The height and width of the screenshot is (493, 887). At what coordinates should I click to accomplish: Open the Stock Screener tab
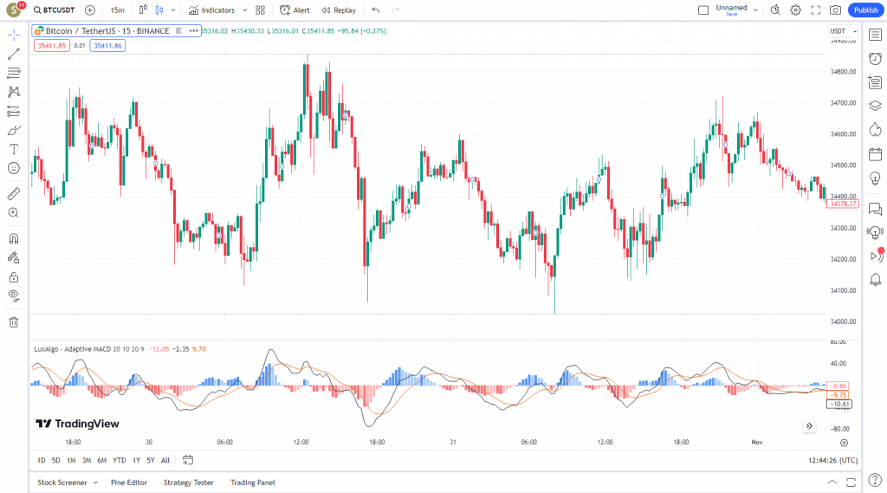pyautogui.click(x=62, y=483)
